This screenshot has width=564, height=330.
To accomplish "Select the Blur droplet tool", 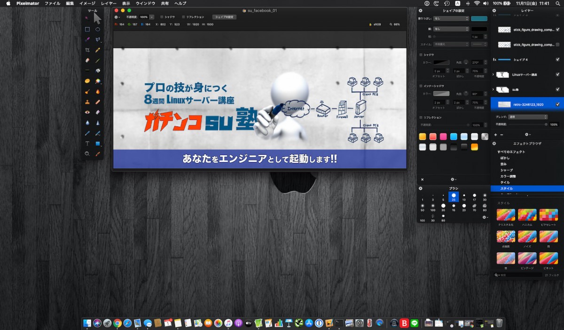I will [x=87, y=123].
